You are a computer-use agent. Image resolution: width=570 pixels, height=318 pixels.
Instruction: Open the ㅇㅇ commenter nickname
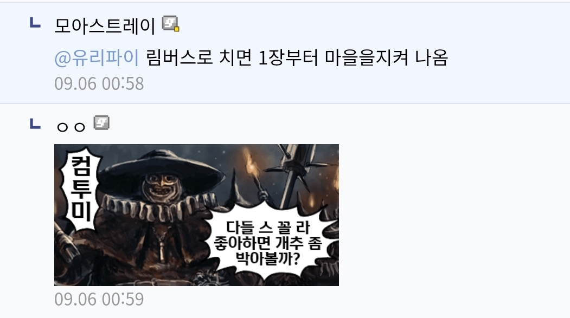[x=71, y=127]
